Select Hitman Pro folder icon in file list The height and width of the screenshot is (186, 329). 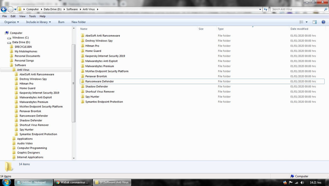point(83,46)
